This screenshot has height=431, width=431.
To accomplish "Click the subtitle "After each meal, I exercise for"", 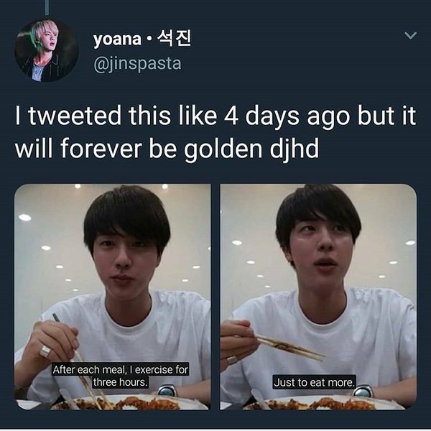I will pos(121,370).
